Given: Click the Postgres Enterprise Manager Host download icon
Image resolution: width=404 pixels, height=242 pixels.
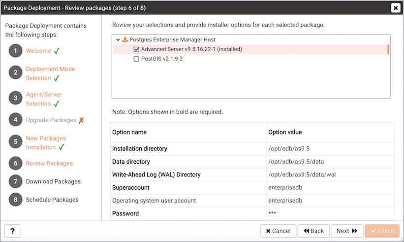Looking at the screenshot, I should point(125,39).
